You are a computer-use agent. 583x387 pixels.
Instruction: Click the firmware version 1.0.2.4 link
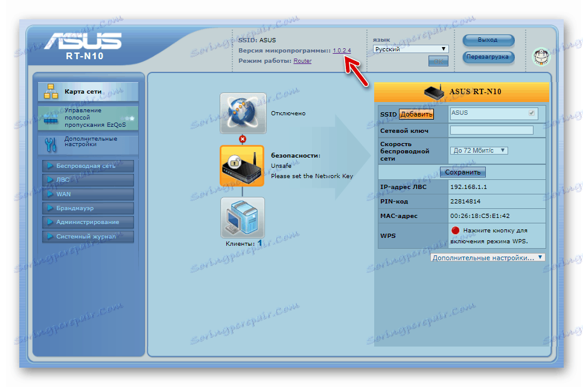pos(342,50)
